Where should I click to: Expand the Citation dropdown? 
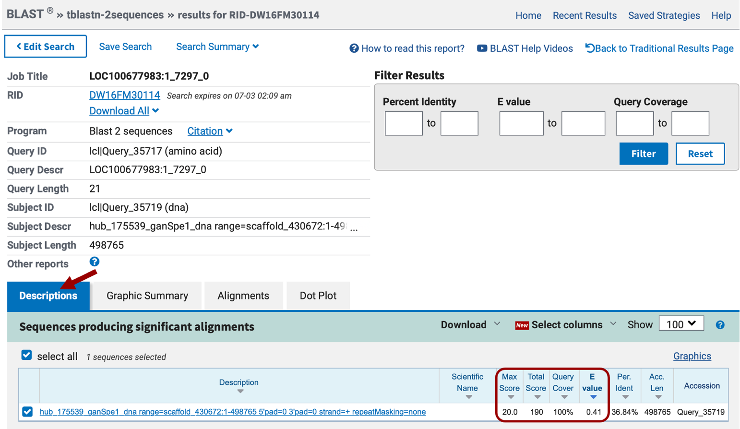tap(210, 131)
